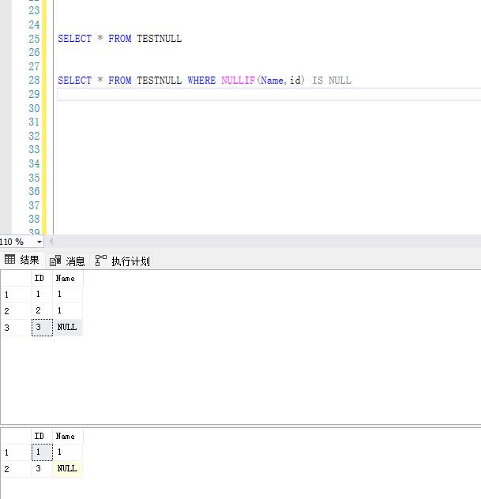Select the 结果 results tab
The image size is (481, 499).
[x=22, y=261]
